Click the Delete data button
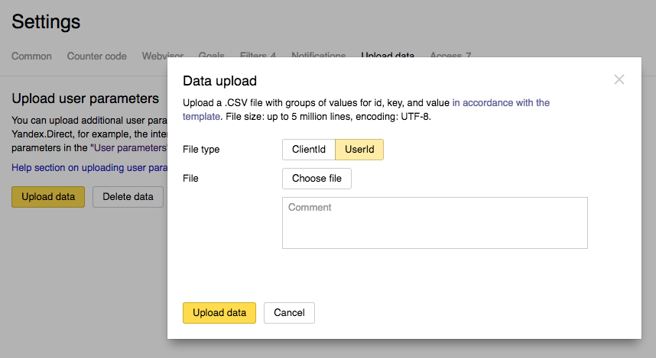This screenshot has height=358, width=656. click(x=128, y=197)
